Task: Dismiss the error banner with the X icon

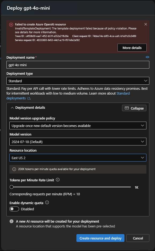Action: (146, 24)
